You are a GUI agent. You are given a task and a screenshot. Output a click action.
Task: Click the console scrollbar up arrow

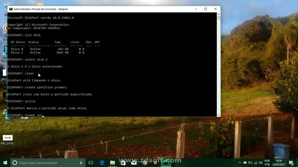coord(218,14)
